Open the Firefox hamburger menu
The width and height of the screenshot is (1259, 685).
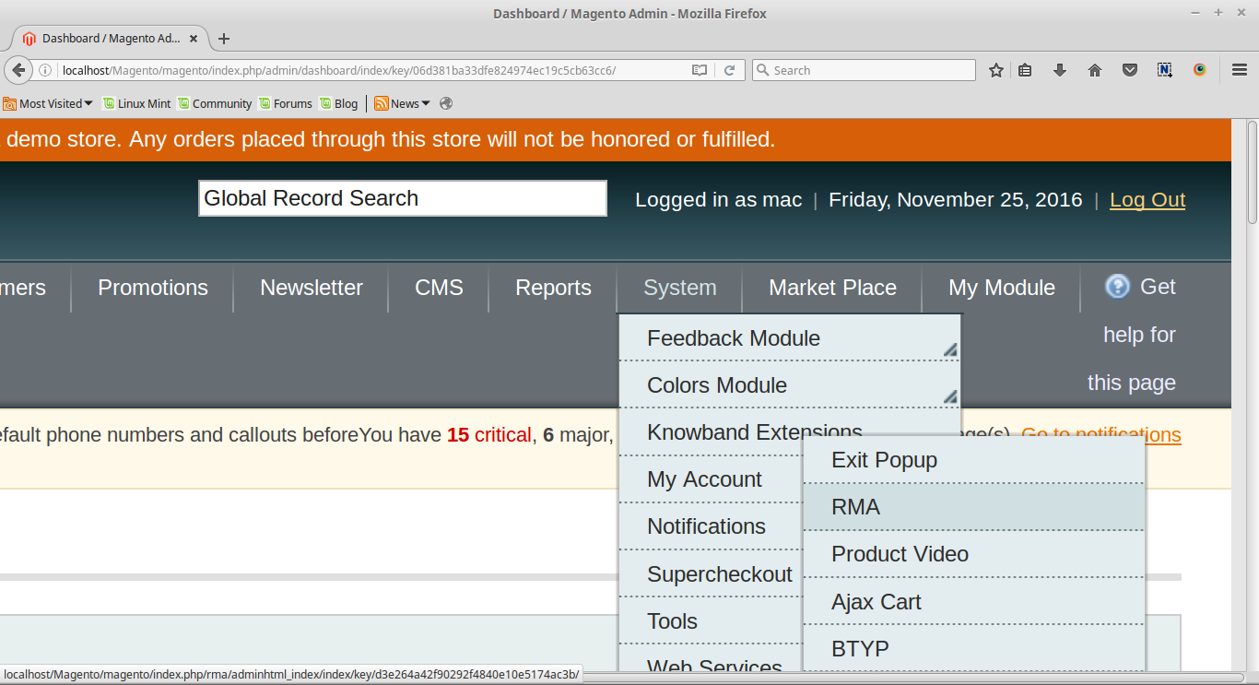pos(1240,70)
